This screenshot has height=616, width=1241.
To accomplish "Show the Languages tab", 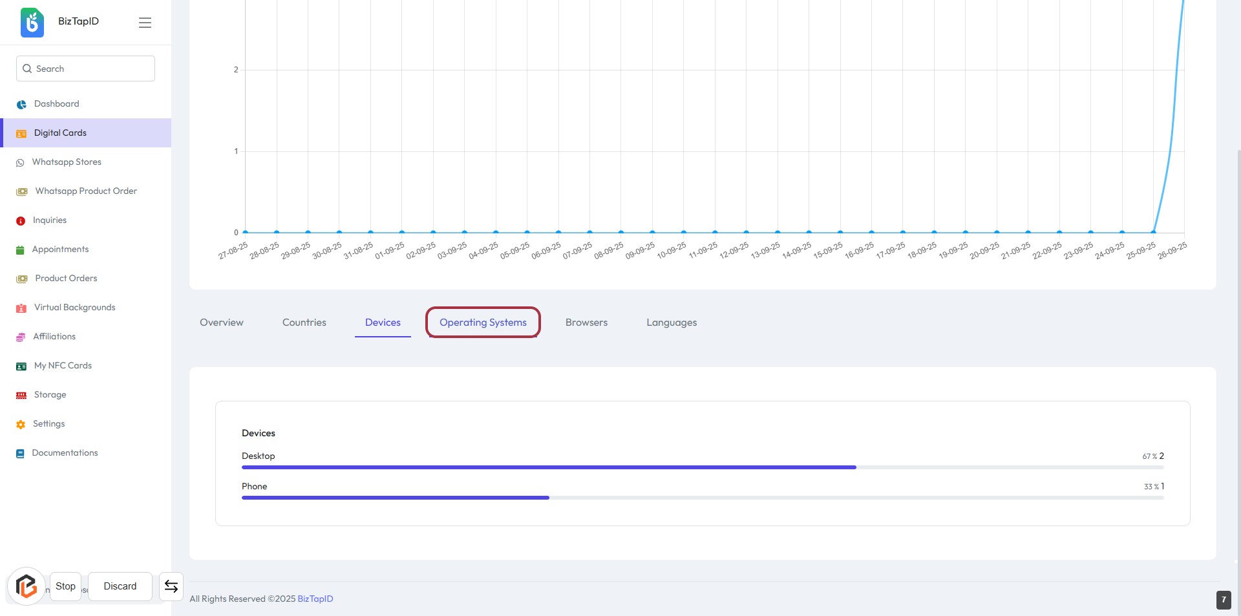I will [x=672, y=323].
